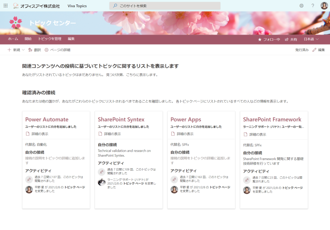Click the views icon on SharePoint Framework card
This screenshot has height=230, width=330.
click(247, 180)
